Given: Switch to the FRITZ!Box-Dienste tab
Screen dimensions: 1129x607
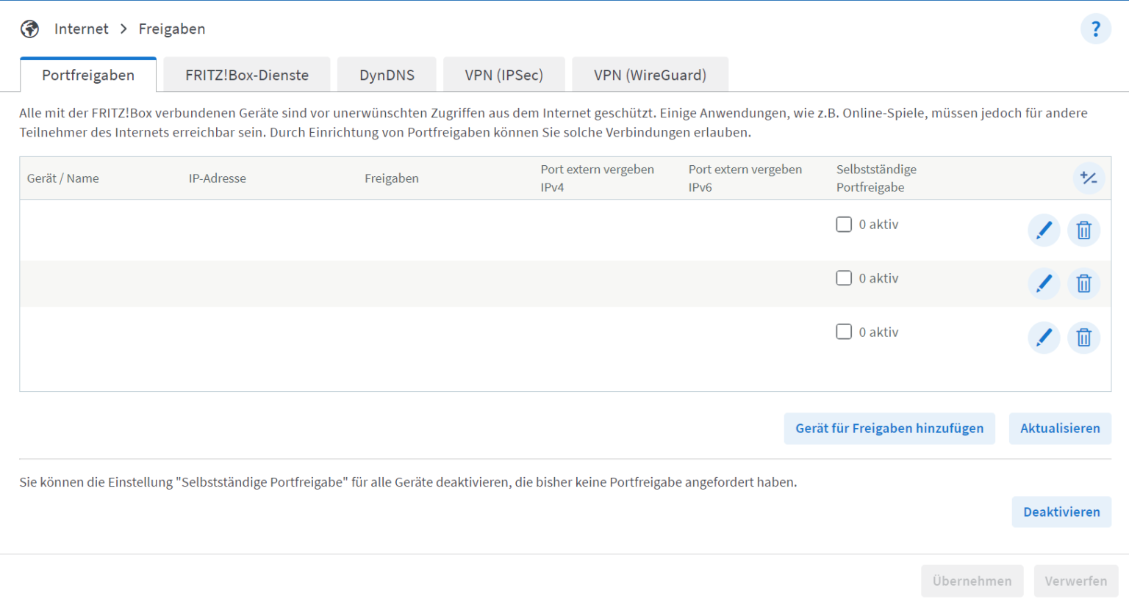Looking at the screenshot, I should coord(246,74).
